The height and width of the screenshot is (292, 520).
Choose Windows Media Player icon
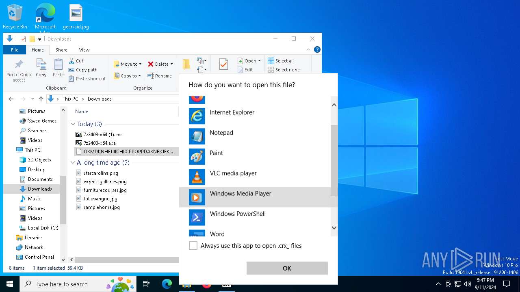point(197,197)
